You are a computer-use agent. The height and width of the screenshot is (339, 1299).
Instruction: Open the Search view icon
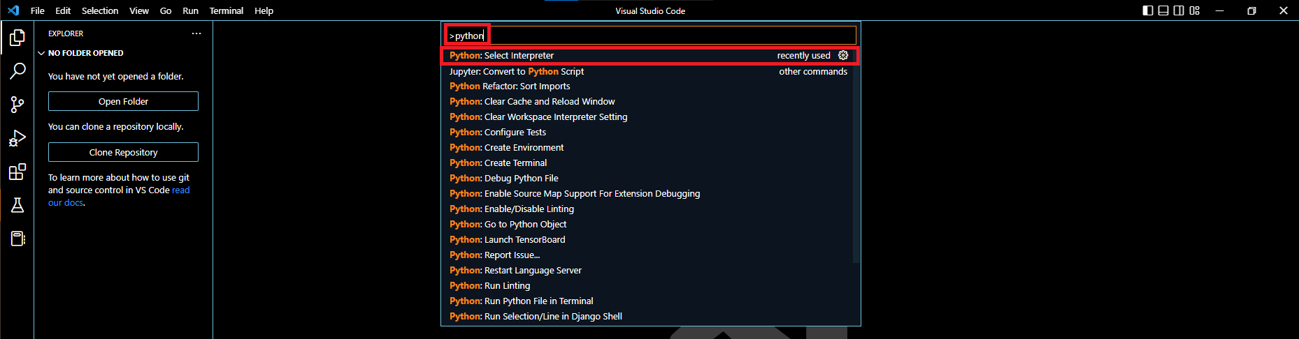tap(17, 71)
